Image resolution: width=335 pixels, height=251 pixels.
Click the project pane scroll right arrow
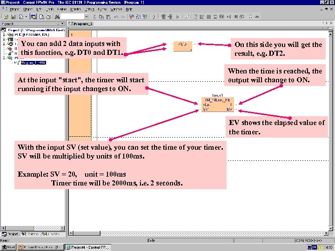(62, 228)
